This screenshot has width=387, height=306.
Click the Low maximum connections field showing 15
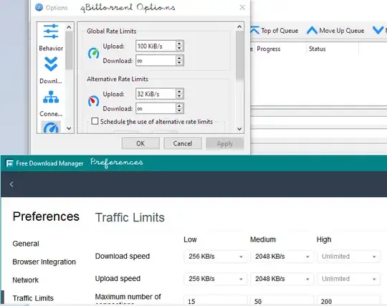pos(216,300)
